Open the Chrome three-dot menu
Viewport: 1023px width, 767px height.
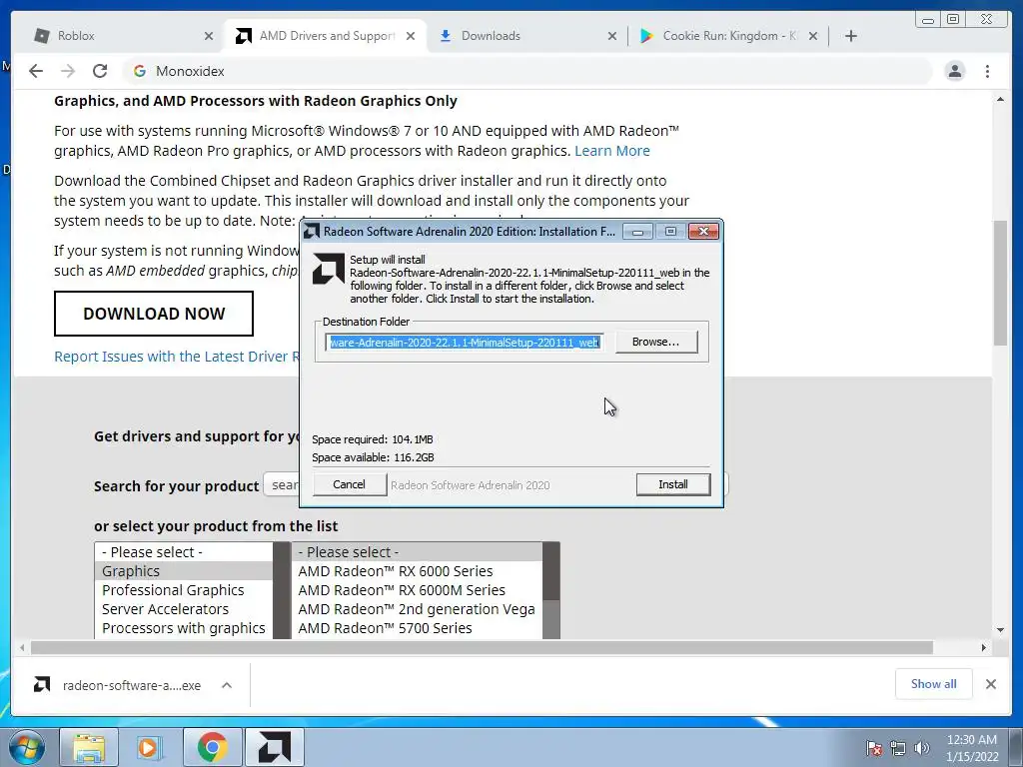pyautogui.click(x=987, y=71)
